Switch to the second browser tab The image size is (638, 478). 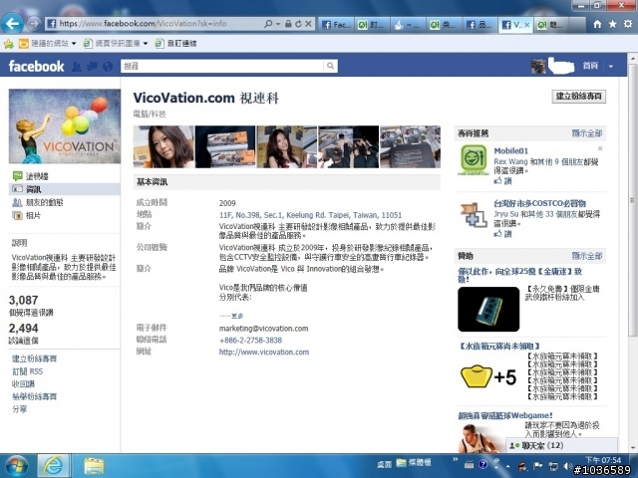click(372, 25)
